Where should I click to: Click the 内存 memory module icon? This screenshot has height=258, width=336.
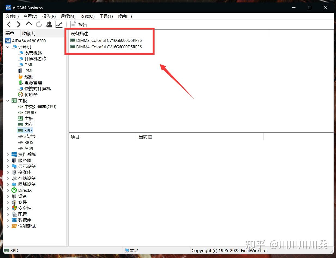[20, 124]
